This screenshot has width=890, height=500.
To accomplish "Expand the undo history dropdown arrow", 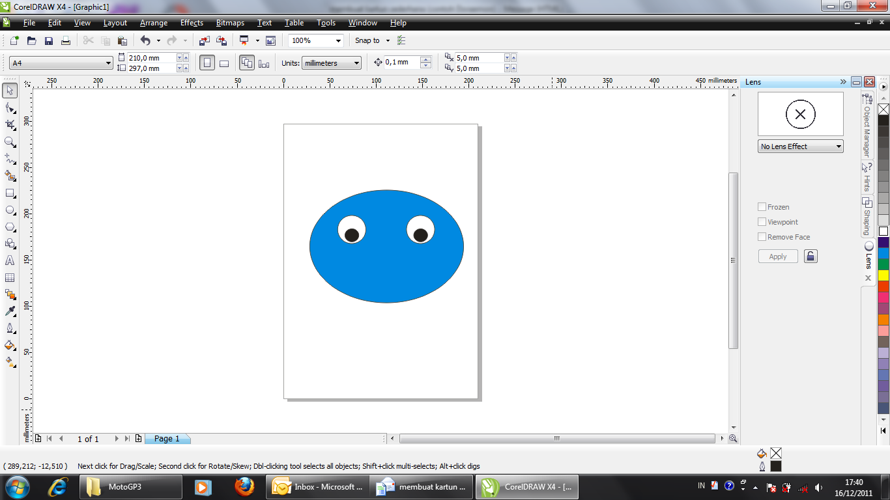I will 158,40.
